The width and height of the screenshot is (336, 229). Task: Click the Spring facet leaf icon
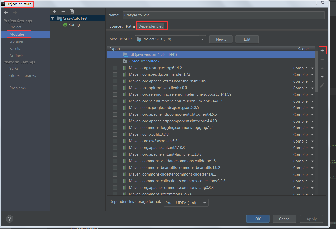click(65, 25)
